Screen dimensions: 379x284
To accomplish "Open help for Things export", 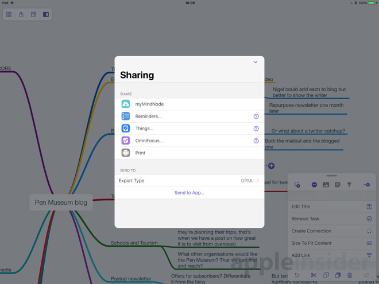I will point(256,129).
